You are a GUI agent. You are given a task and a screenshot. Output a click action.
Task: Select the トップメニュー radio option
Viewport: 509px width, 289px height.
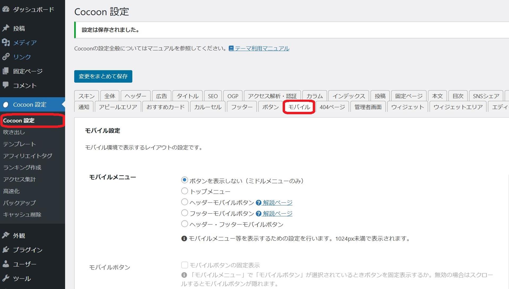point(185,191)
